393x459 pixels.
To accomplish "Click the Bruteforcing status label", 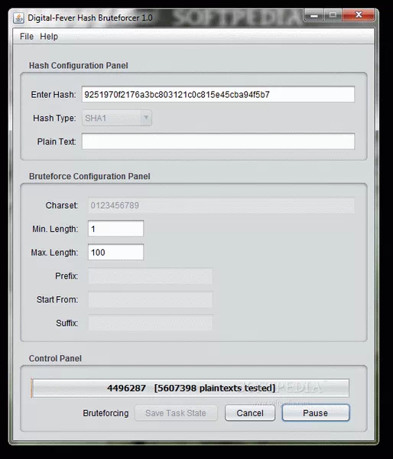I will pyautogui.click(x=106, y=413).
